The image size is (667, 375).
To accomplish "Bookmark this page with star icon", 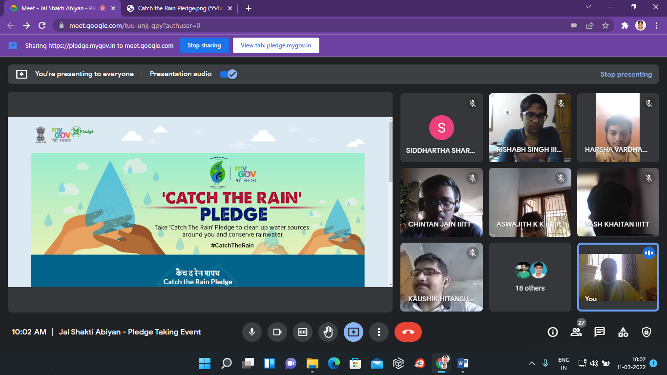I will [605, 25].
